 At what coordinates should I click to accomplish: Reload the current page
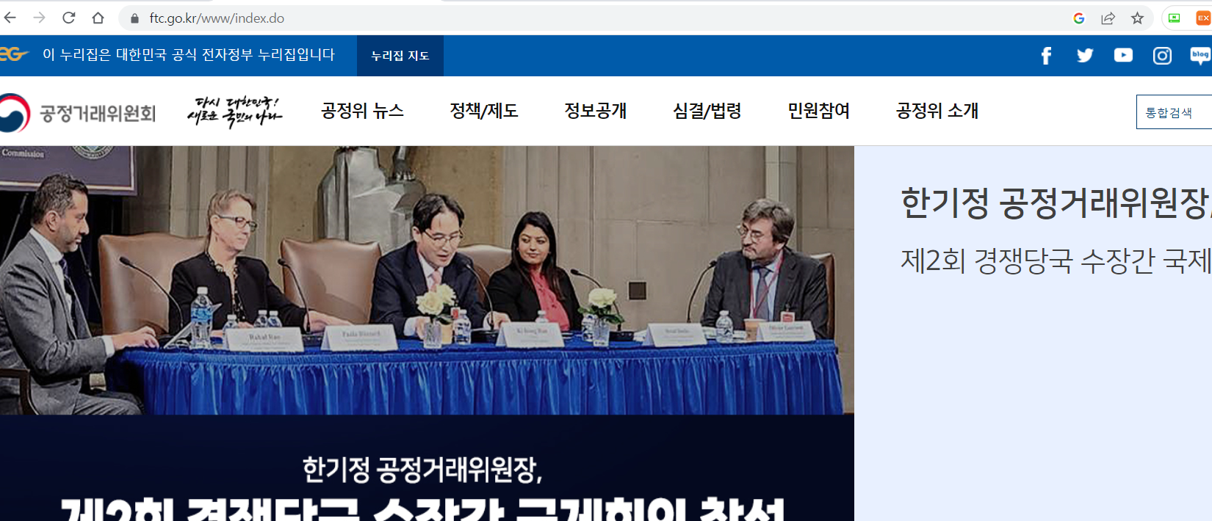[68, 18]
